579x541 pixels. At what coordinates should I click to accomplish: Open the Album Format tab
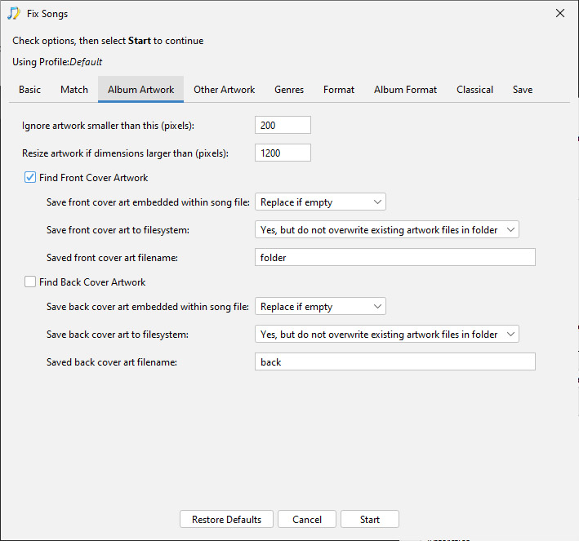(x=405, y=90)
